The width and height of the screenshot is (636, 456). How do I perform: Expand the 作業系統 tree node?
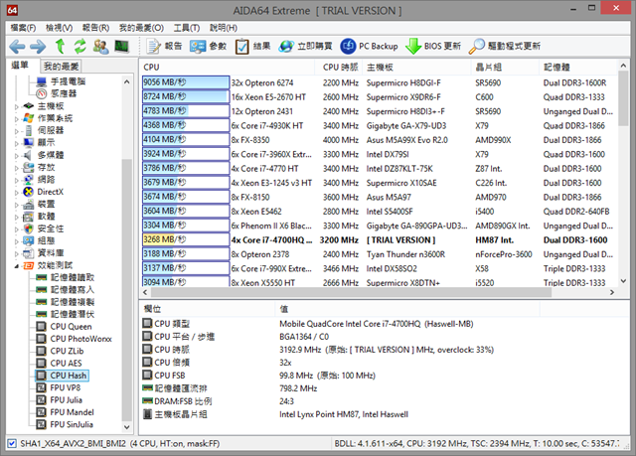pyautogui.click(x=17, y=119)
